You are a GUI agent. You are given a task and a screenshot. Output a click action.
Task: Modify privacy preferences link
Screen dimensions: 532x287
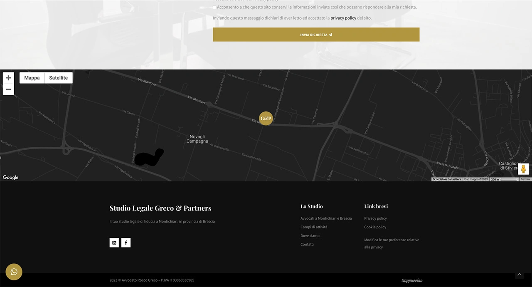tap(392, 243)
